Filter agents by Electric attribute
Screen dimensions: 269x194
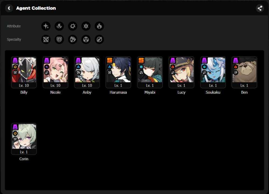point(59,26)
